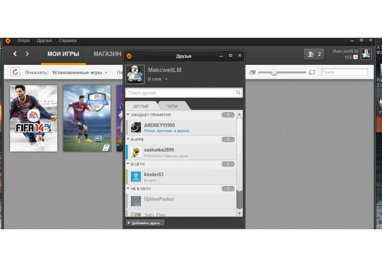This screenshot has height=267, width=382.
Task: Refresh the game library
Action: [x=15, y=72]
